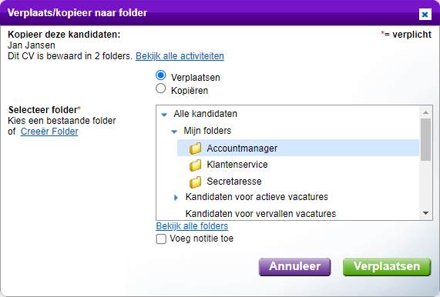This screenshot has width=440, height=297.
Task: Click the folder list scrollbar thumb
Action: (x=425, y=139)
